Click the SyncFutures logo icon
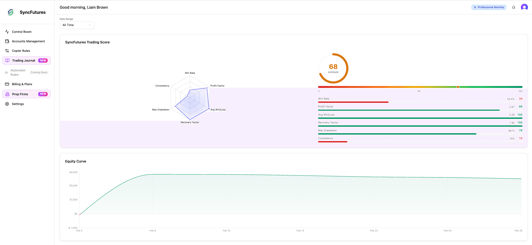532x245 pixels. click(x=11, y=12)
